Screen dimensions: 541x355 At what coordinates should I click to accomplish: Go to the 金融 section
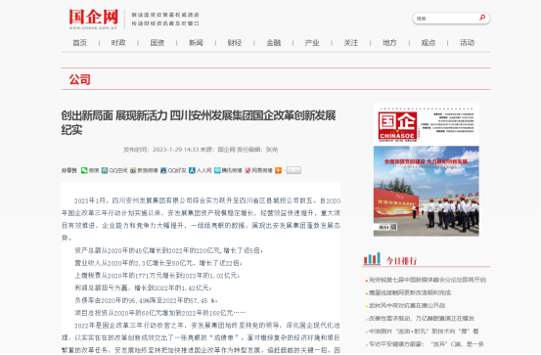tap(274, 43)
